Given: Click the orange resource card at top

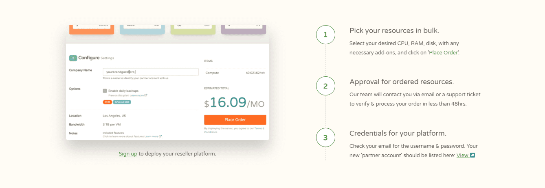Looking at the screenshot, I should (x=92, y=29).
